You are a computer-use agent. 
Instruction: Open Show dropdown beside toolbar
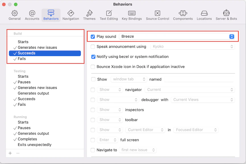tap(110, 120)
